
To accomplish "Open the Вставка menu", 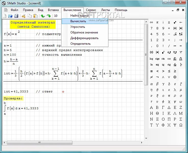I will pyautogui.click(x=53, y=10).
